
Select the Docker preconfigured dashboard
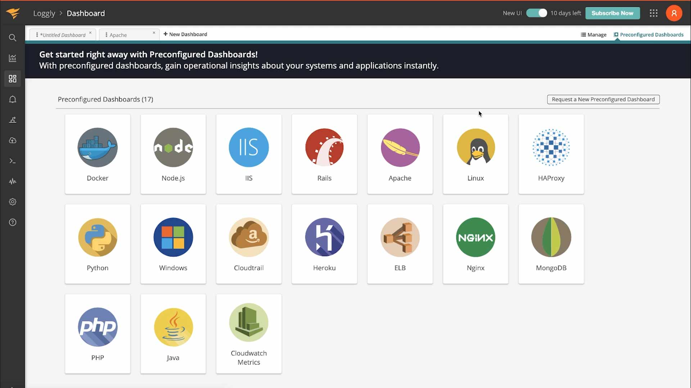[98, 154]
